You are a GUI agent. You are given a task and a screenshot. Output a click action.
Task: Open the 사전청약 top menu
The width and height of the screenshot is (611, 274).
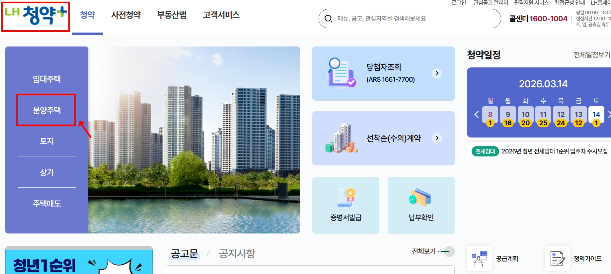(x=126, y=15)
